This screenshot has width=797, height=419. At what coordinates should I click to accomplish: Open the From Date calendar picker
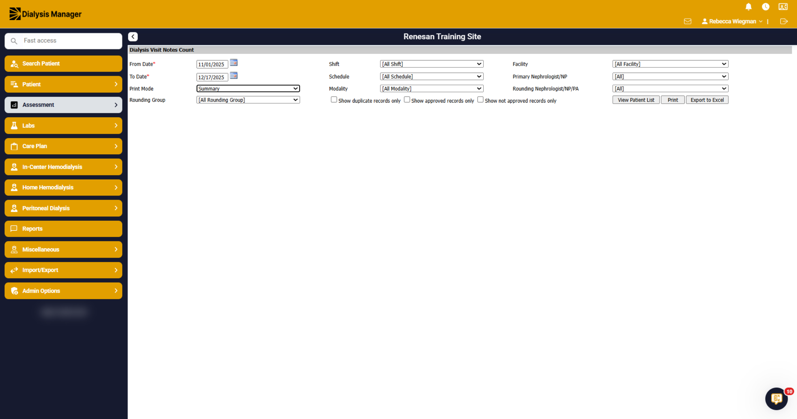coord(234,63)
